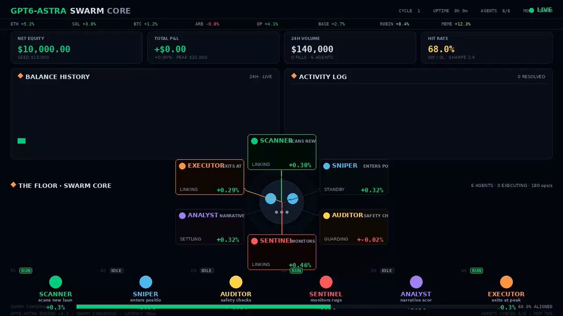The height and width of the screenshot is (316, 563).
Task: Click the BTC +1.2% ticker entry
Action: [145, 24]
